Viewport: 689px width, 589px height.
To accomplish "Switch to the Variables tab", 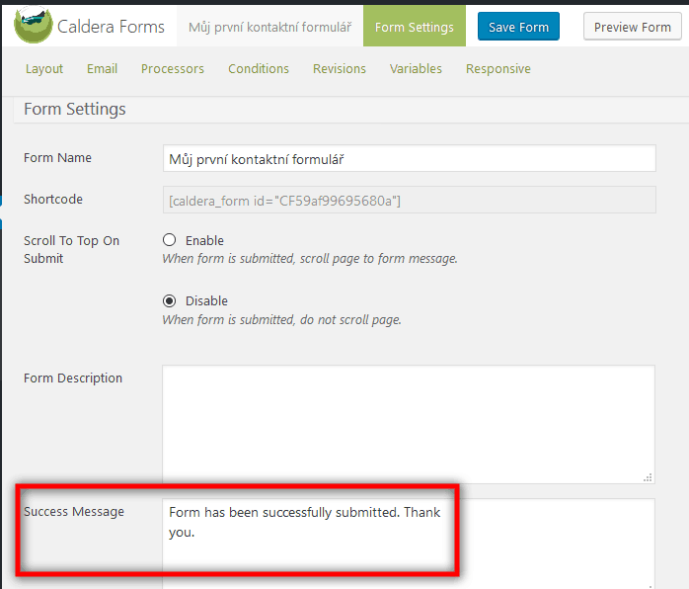I will [416, 69].
